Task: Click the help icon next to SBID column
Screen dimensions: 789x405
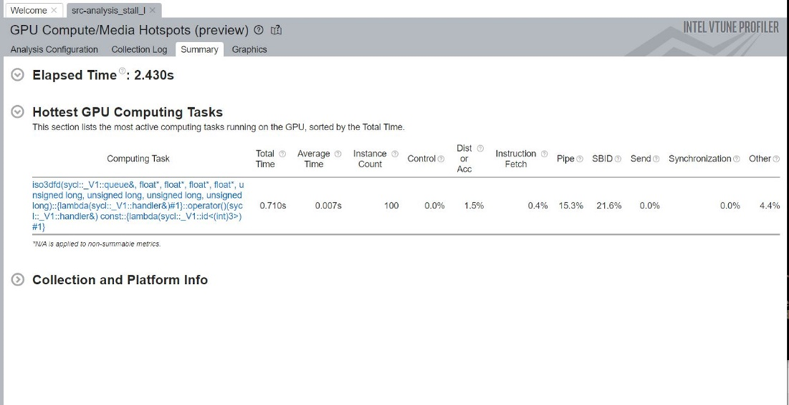Action: tap(618, 159)
